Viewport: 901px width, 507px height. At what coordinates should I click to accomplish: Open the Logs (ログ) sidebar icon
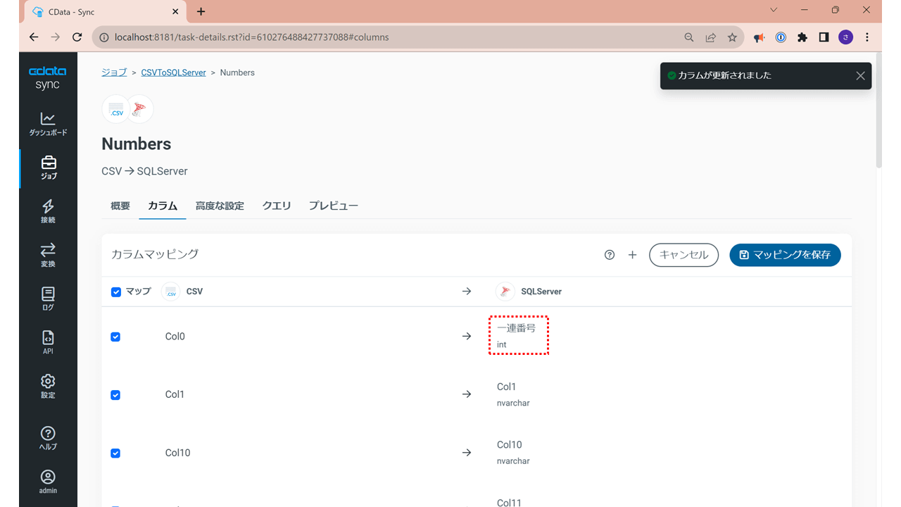pyautogui.click(x=48, y=299)
